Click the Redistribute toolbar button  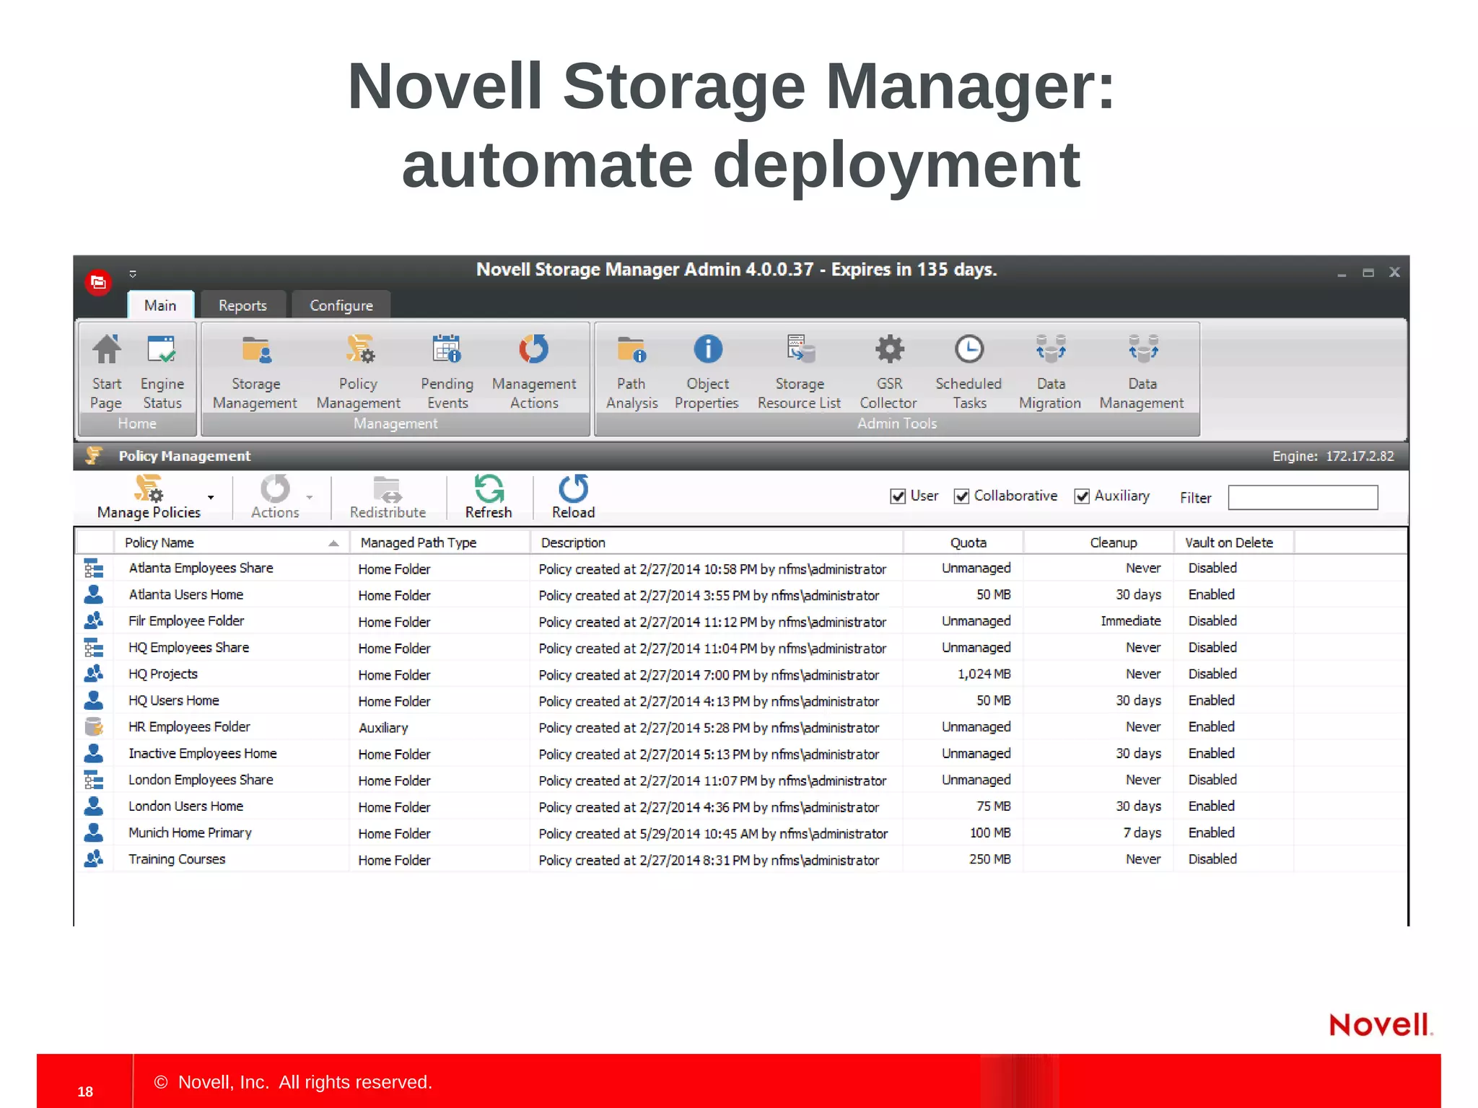click(x=388, y=497)
